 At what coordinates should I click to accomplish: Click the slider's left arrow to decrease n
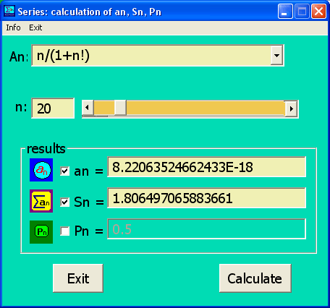[x=88, y=108]
